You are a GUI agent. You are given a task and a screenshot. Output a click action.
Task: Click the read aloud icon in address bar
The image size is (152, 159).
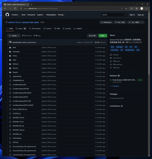click(122, 9)
